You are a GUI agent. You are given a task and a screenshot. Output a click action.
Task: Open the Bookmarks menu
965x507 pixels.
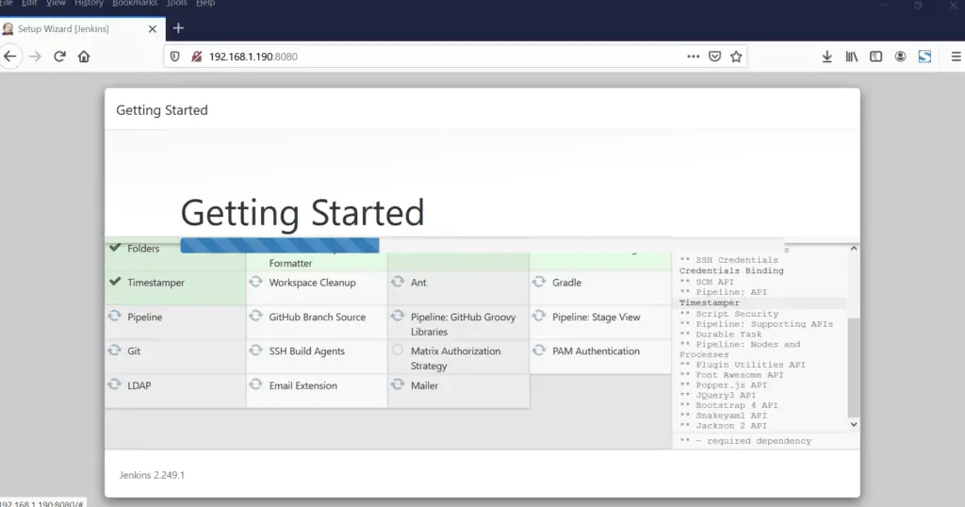135,4
